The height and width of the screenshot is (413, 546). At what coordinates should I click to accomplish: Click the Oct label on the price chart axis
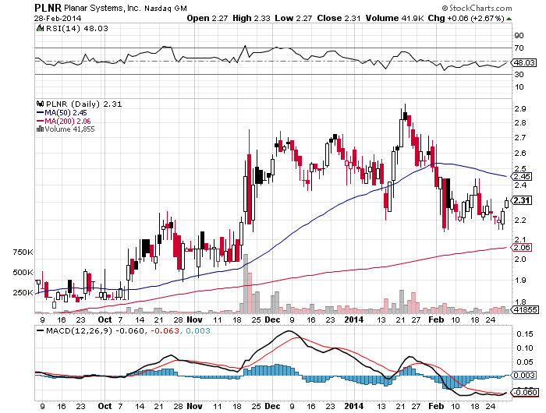[x=105, y=319]
